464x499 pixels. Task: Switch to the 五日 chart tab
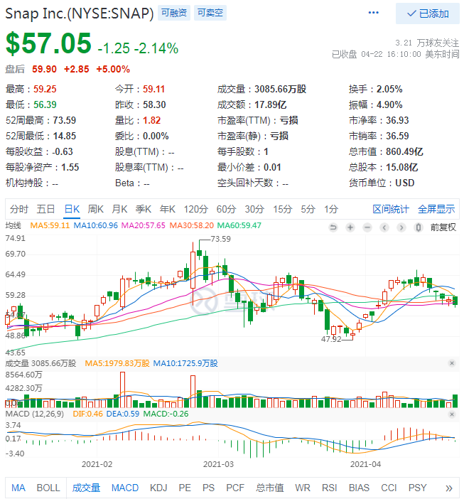(45, 209)
